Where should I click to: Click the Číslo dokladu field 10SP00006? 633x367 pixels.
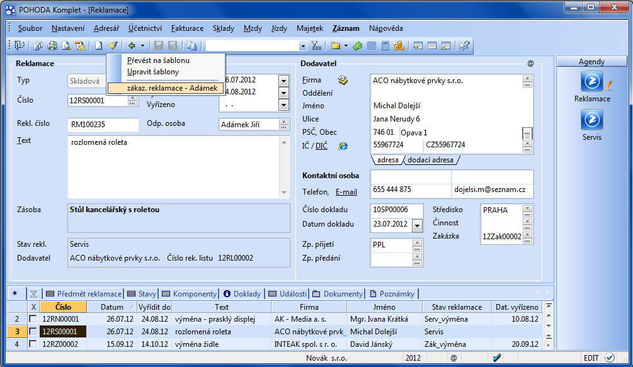click(x=396, y=210)
